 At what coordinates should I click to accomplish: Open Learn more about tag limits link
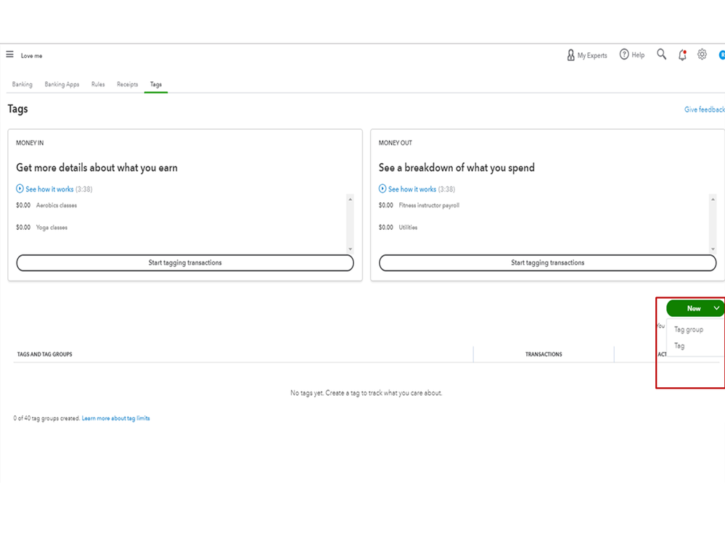(x=116, y=418)
